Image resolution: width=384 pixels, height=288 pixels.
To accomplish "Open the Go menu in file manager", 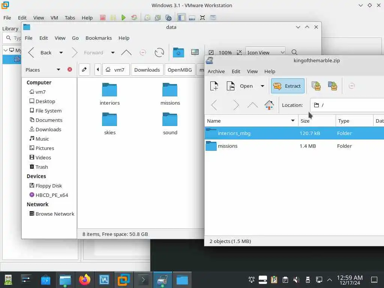I will (75, 38).
